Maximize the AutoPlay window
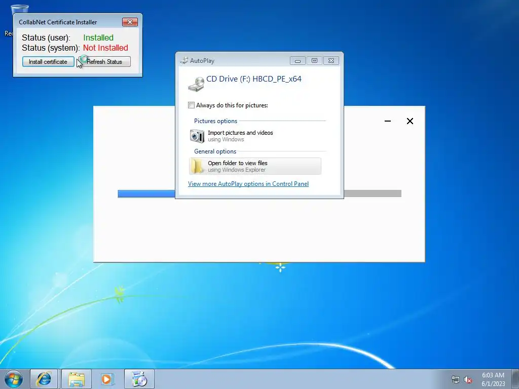The image size is (519, 389). pyautogui.click(x=314, y=61)
